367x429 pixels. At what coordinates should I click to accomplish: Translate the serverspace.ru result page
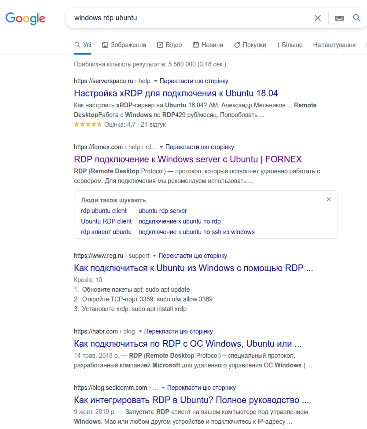click(x=194, y=81)
